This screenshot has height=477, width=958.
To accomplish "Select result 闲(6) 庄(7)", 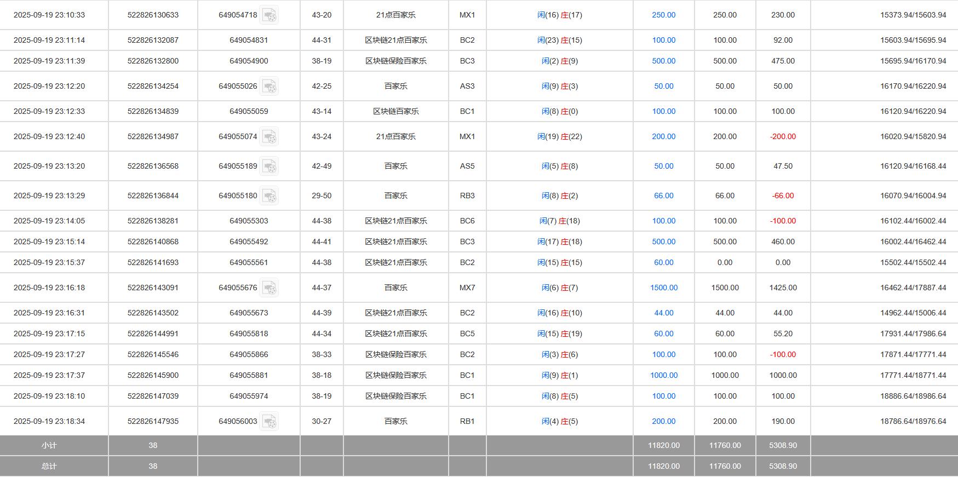I will tap(560, 288).
